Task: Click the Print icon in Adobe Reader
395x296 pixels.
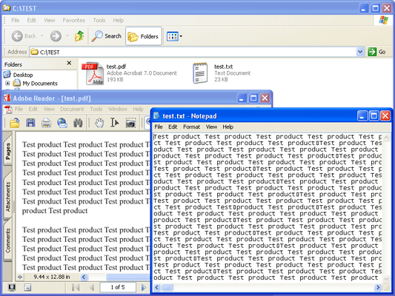Action: (47, 123)
